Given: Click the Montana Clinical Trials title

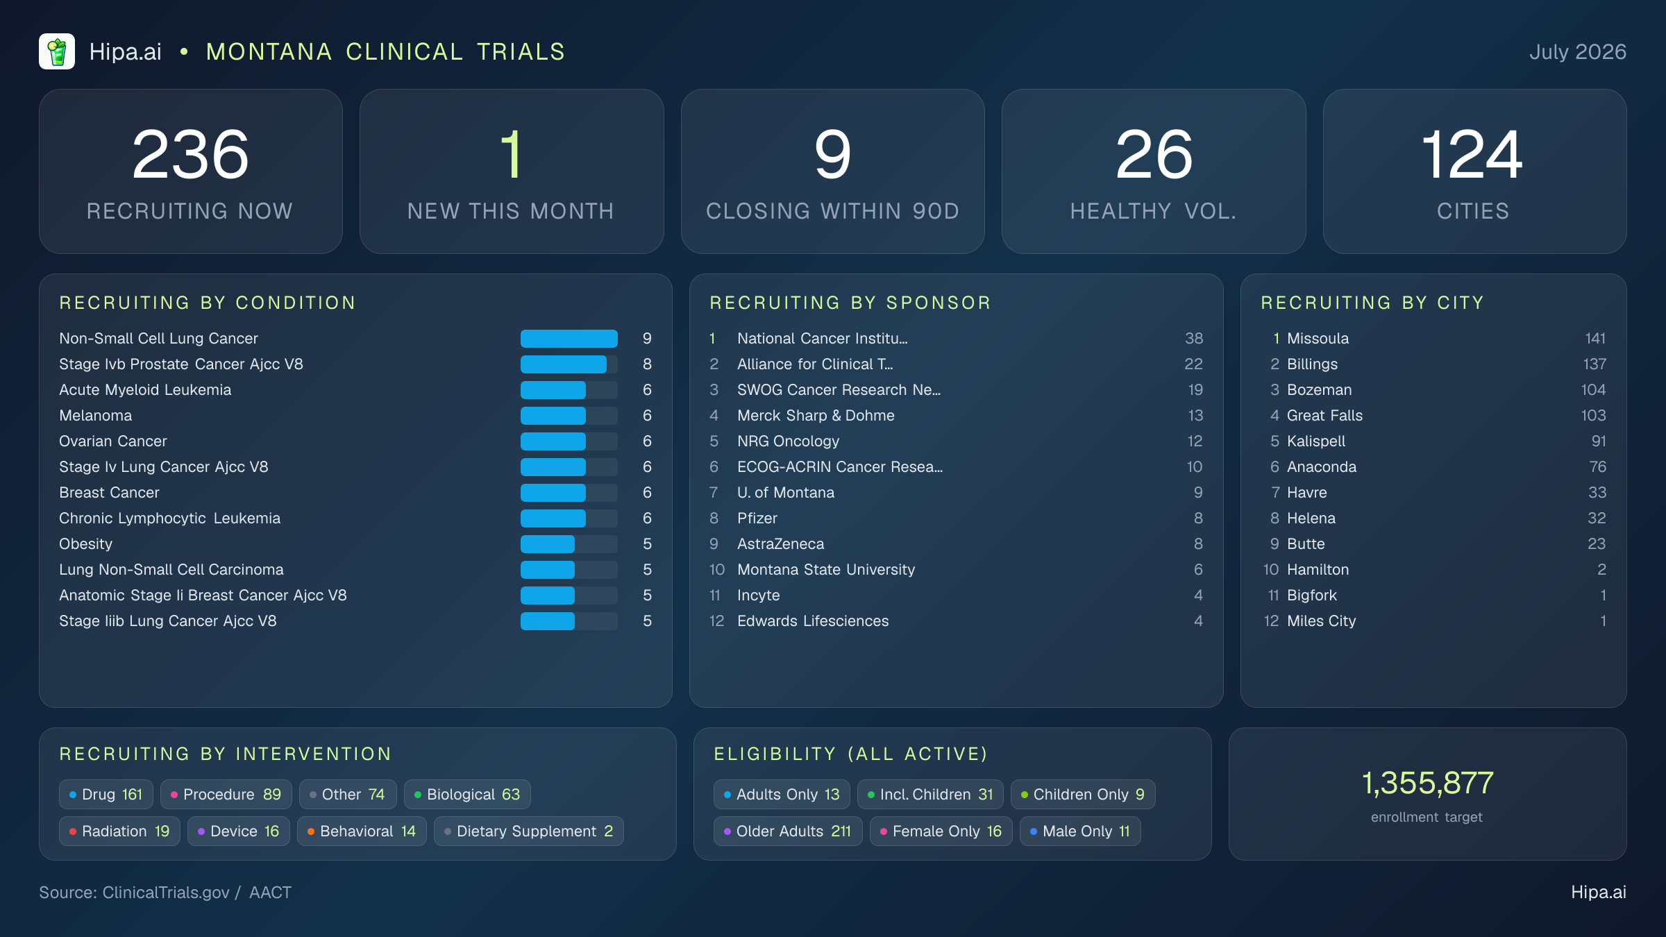Looking at the screenshot, I should [x=385, y=51].
